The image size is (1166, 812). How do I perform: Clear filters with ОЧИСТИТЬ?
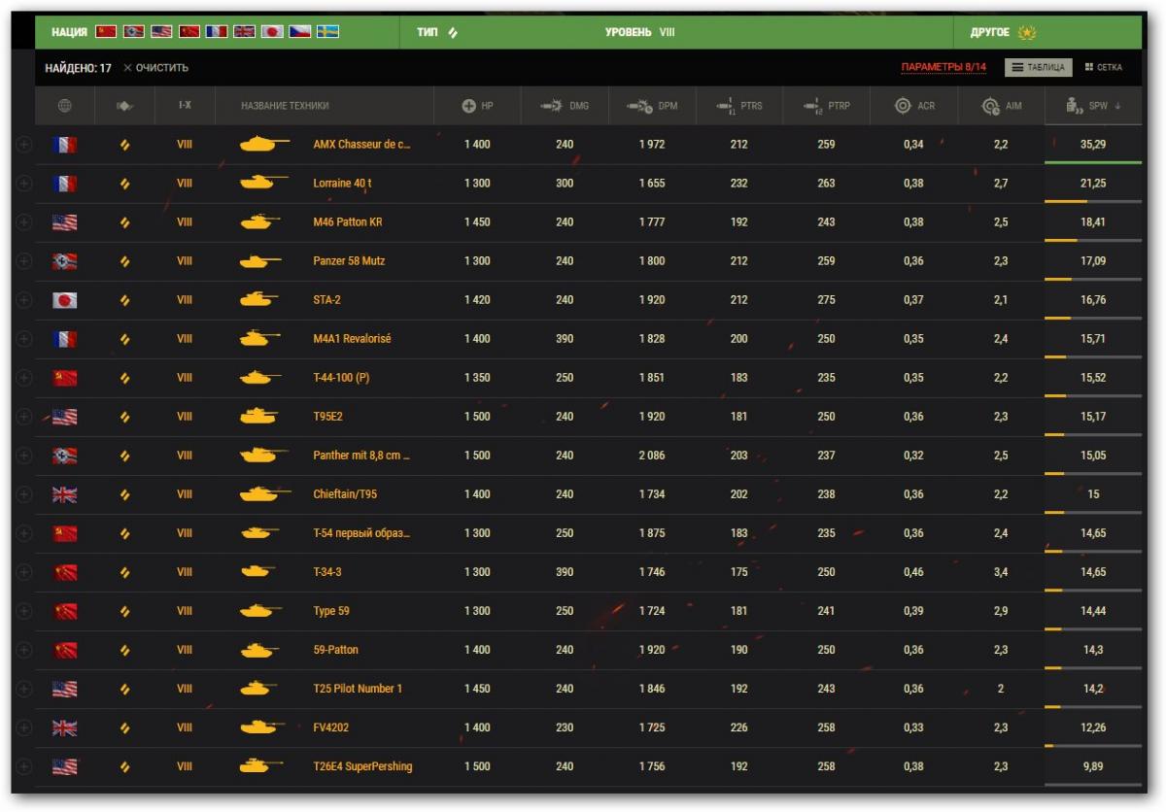155,68
